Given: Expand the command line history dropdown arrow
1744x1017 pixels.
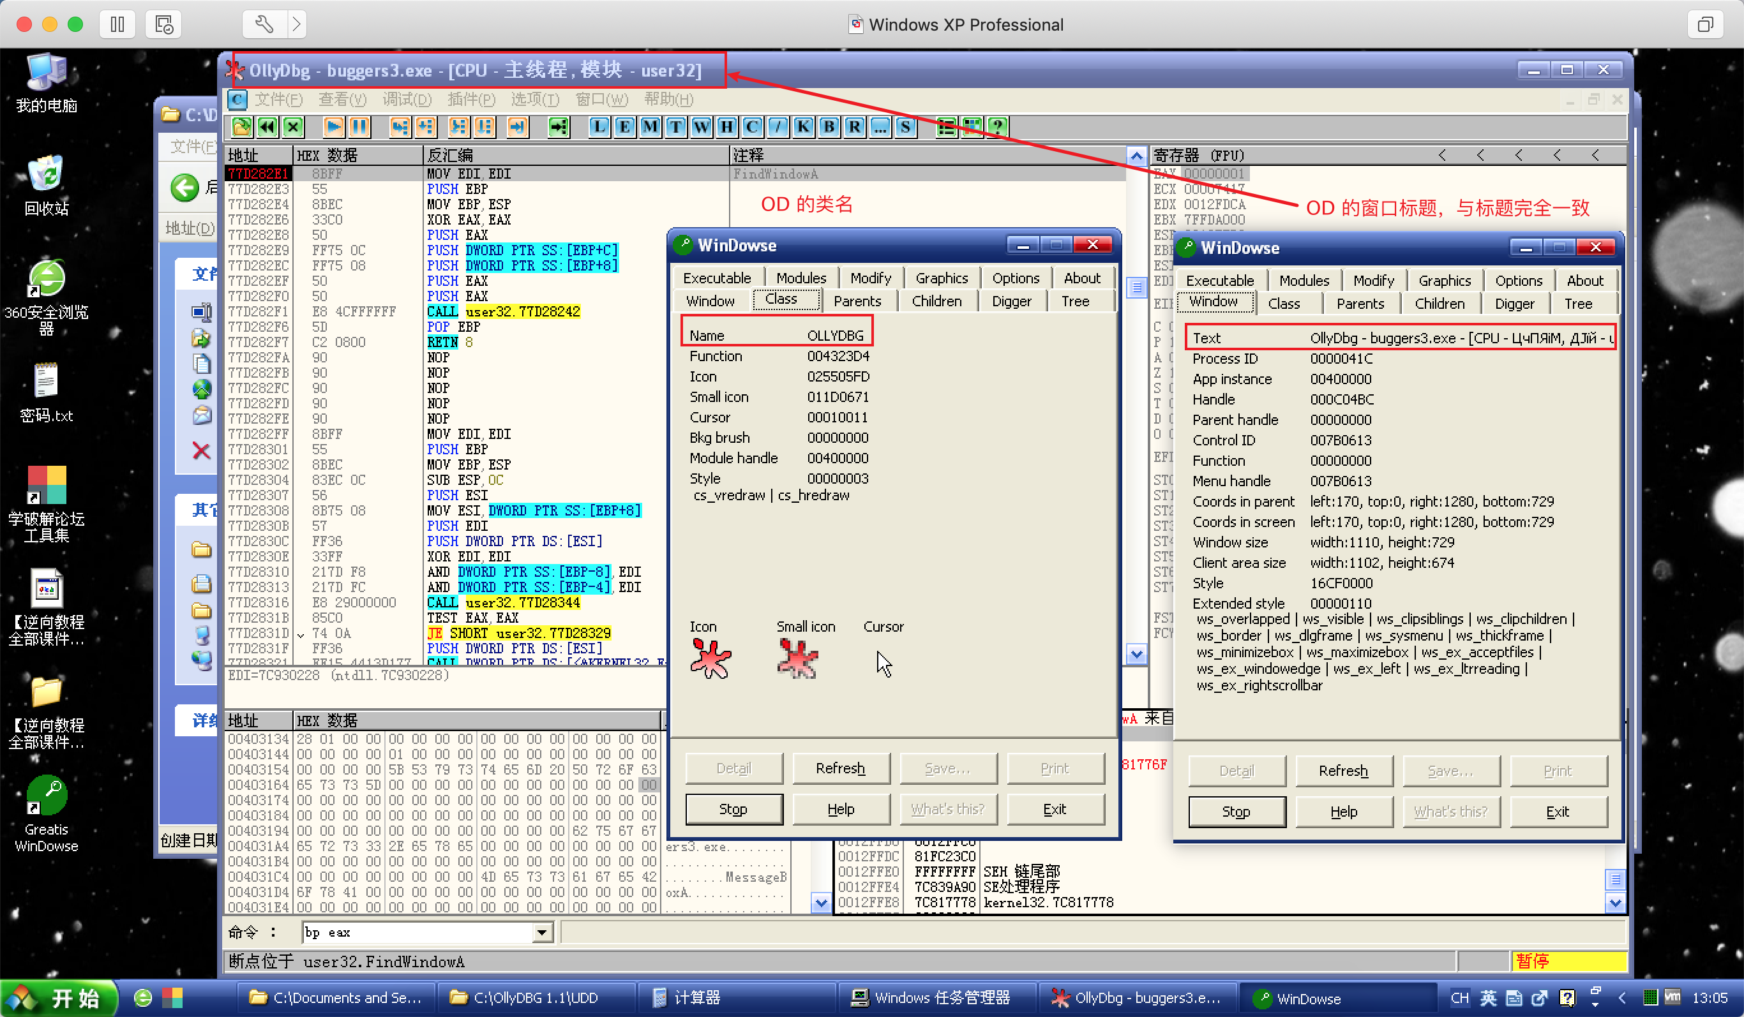Looking at the screenshot, I should tap(543, 933).
